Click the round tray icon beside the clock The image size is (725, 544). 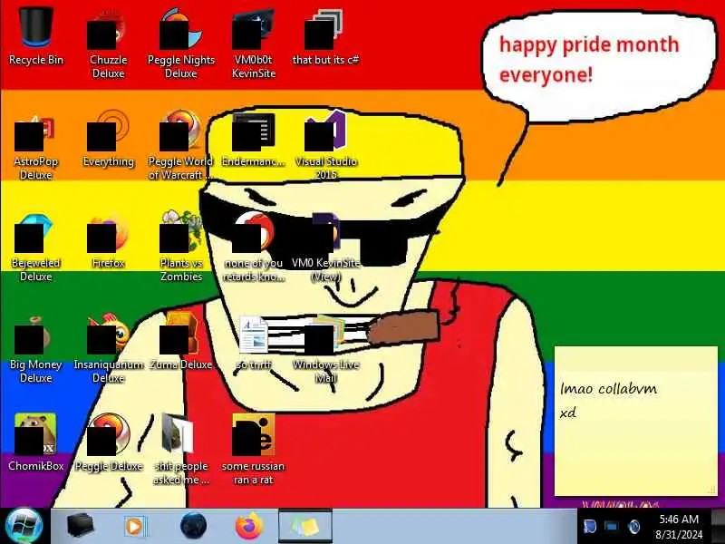coord(634,527)
